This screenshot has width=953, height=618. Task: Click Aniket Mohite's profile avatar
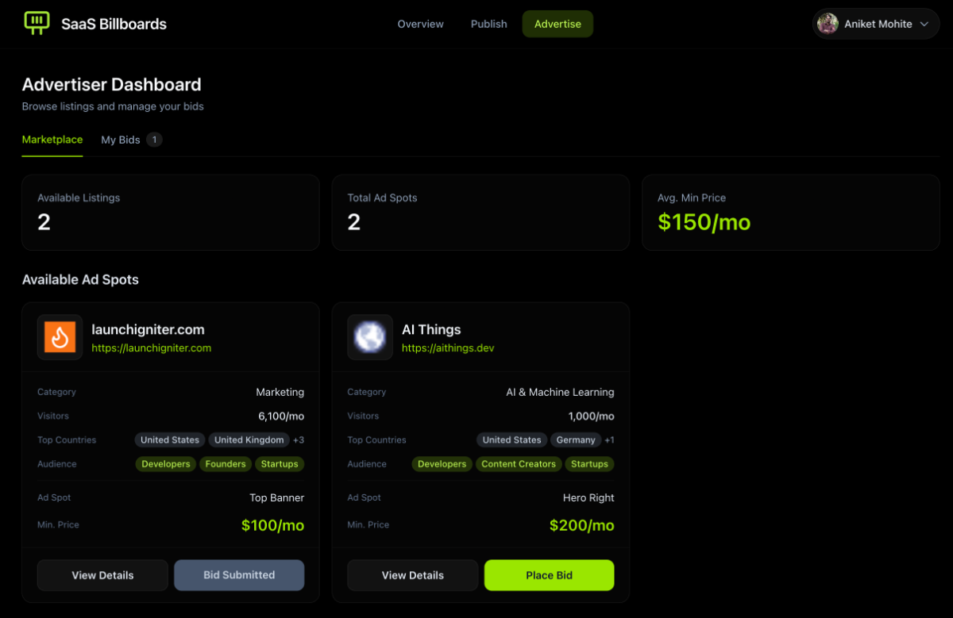(x=828, y=24)
